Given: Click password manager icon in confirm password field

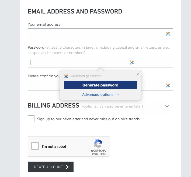Looking at the screenshot, I should coord(168,85).
